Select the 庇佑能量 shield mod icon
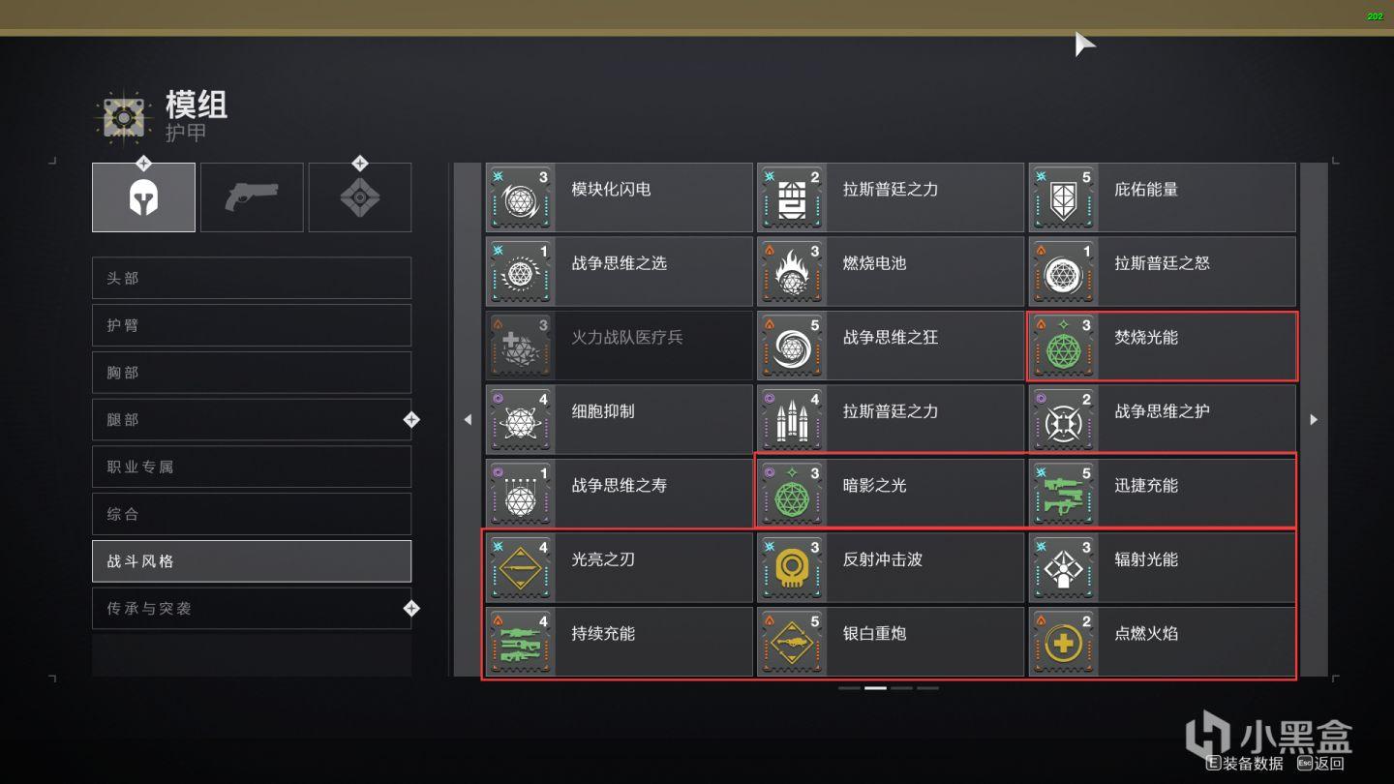Viewport: 1394px width, 784px height. [1065, 197]
